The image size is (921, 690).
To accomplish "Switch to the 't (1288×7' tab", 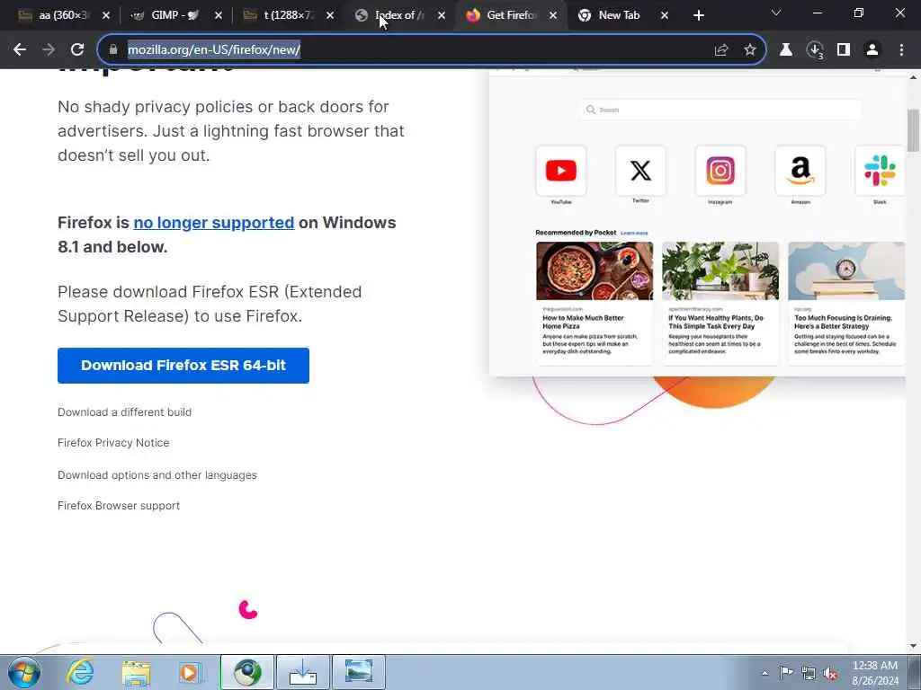I will (289, 15).
